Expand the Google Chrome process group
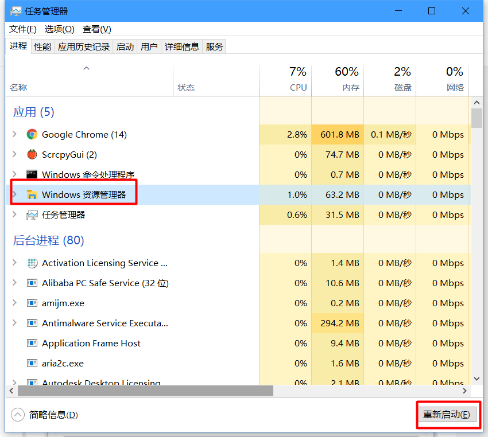The width and height of the screenshot is (488, 437). coord(14,134)
